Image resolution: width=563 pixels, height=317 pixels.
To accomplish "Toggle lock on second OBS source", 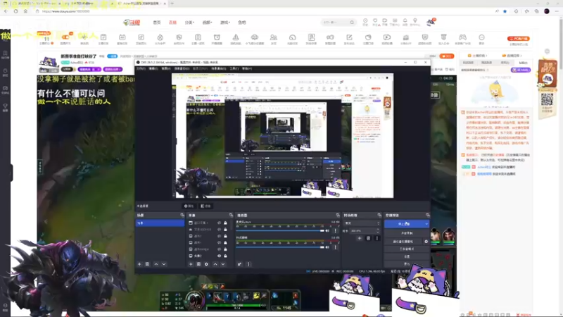I will point(225,230).
